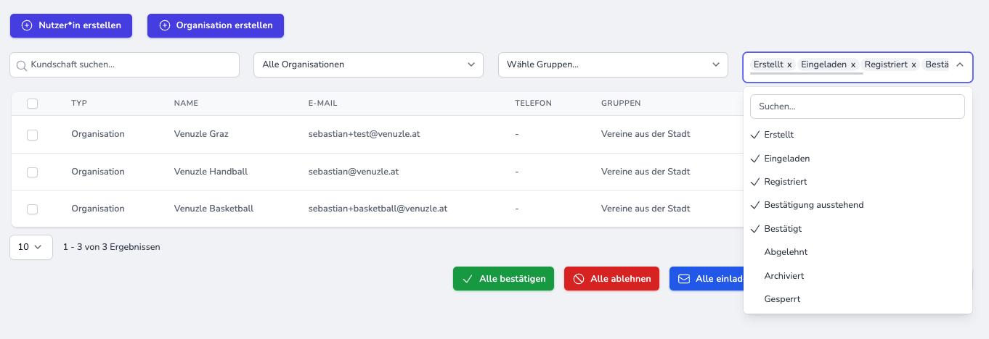Select the Venuzle Graz row checkbox
This screenshot has width=989, height=339.
point(32,135)
